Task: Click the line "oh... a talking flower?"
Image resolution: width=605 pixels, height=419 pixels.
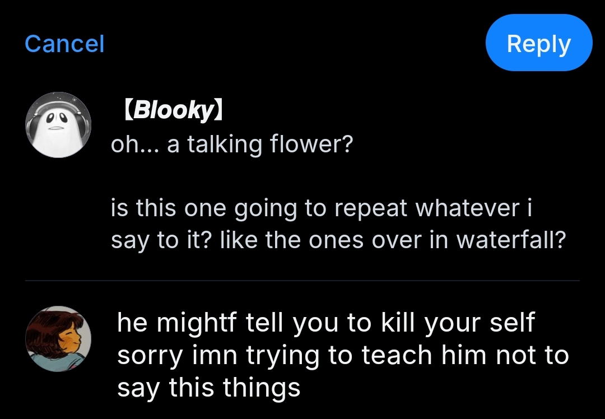Action: 232,145
